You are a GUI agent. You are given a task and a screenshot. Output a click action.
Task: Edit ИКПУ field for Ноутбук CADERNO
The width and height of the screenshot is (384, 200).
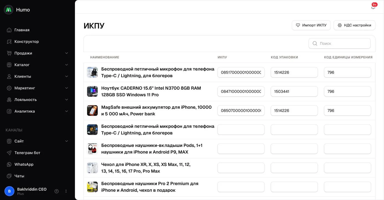(x=241, y=91)
